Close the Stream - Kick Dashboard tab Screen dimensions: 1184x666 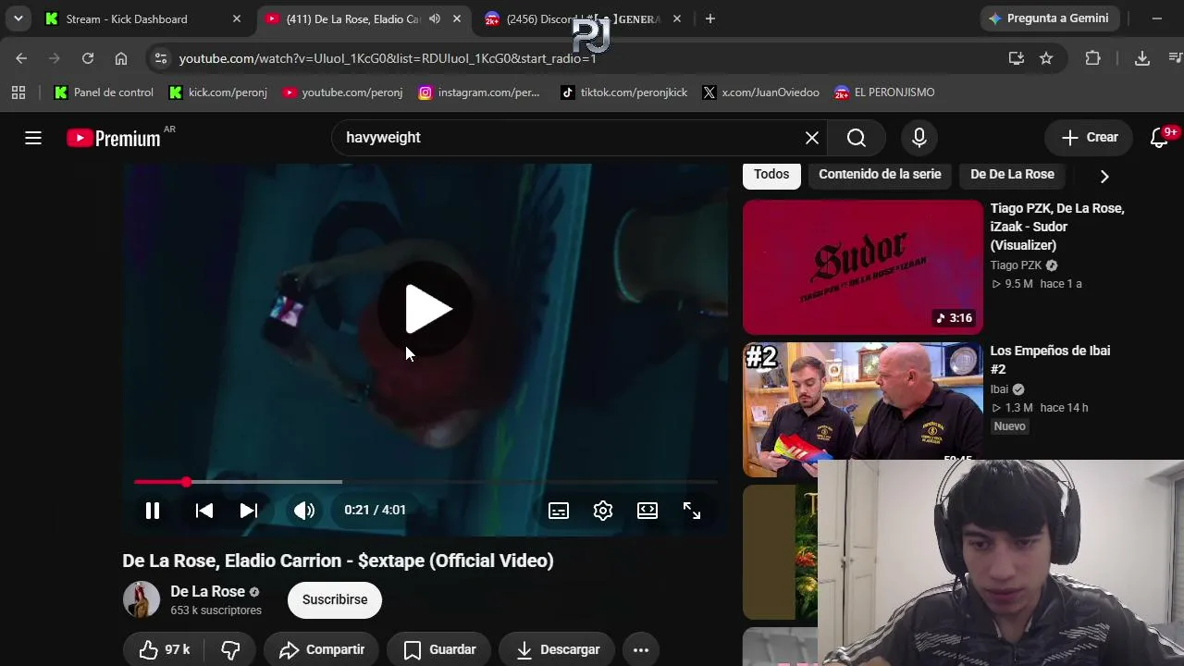[237, 18]
